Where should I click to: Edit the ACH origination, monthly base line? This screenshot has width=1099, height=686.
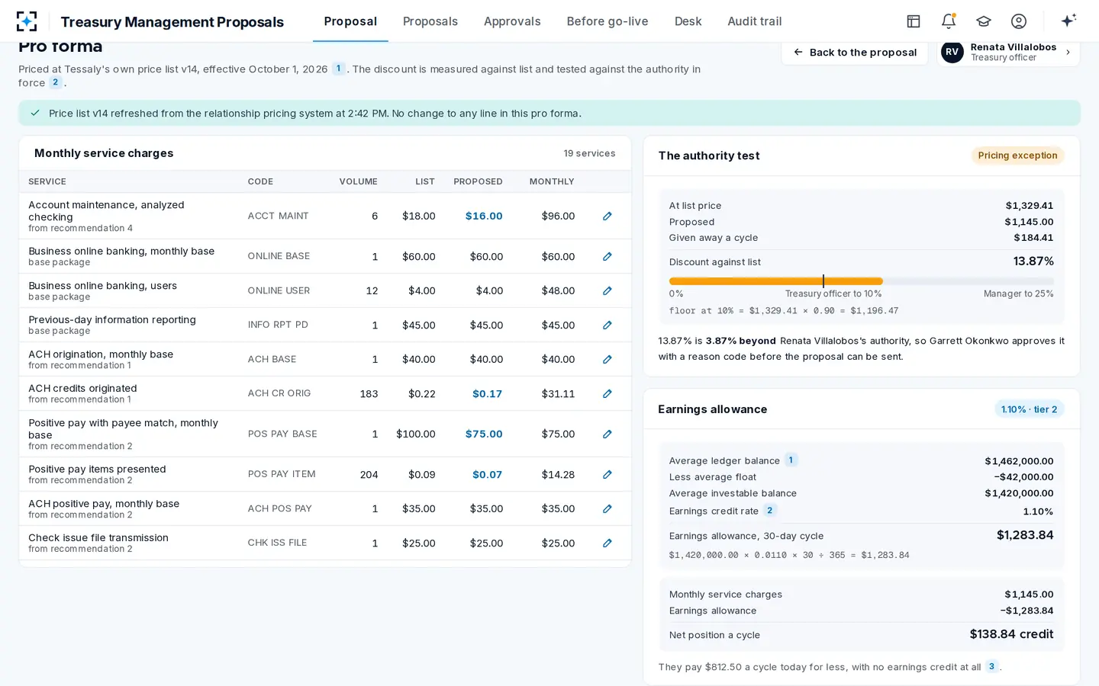pos(608,360)
